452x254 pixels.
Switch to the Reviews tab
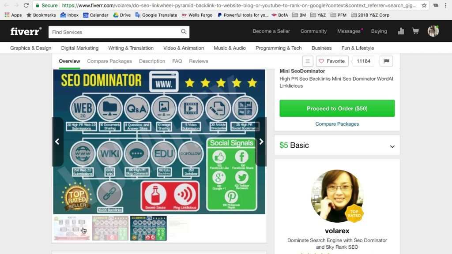tap(198, 61)
